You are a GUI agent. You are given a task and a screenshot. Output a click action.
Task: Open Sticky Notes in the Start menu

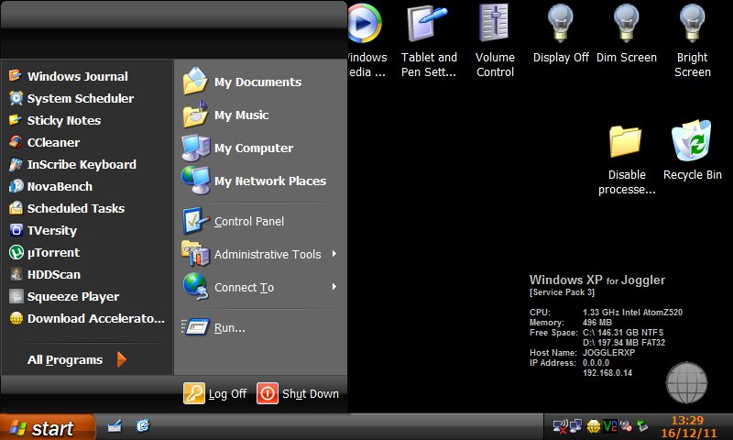(86, 120)
